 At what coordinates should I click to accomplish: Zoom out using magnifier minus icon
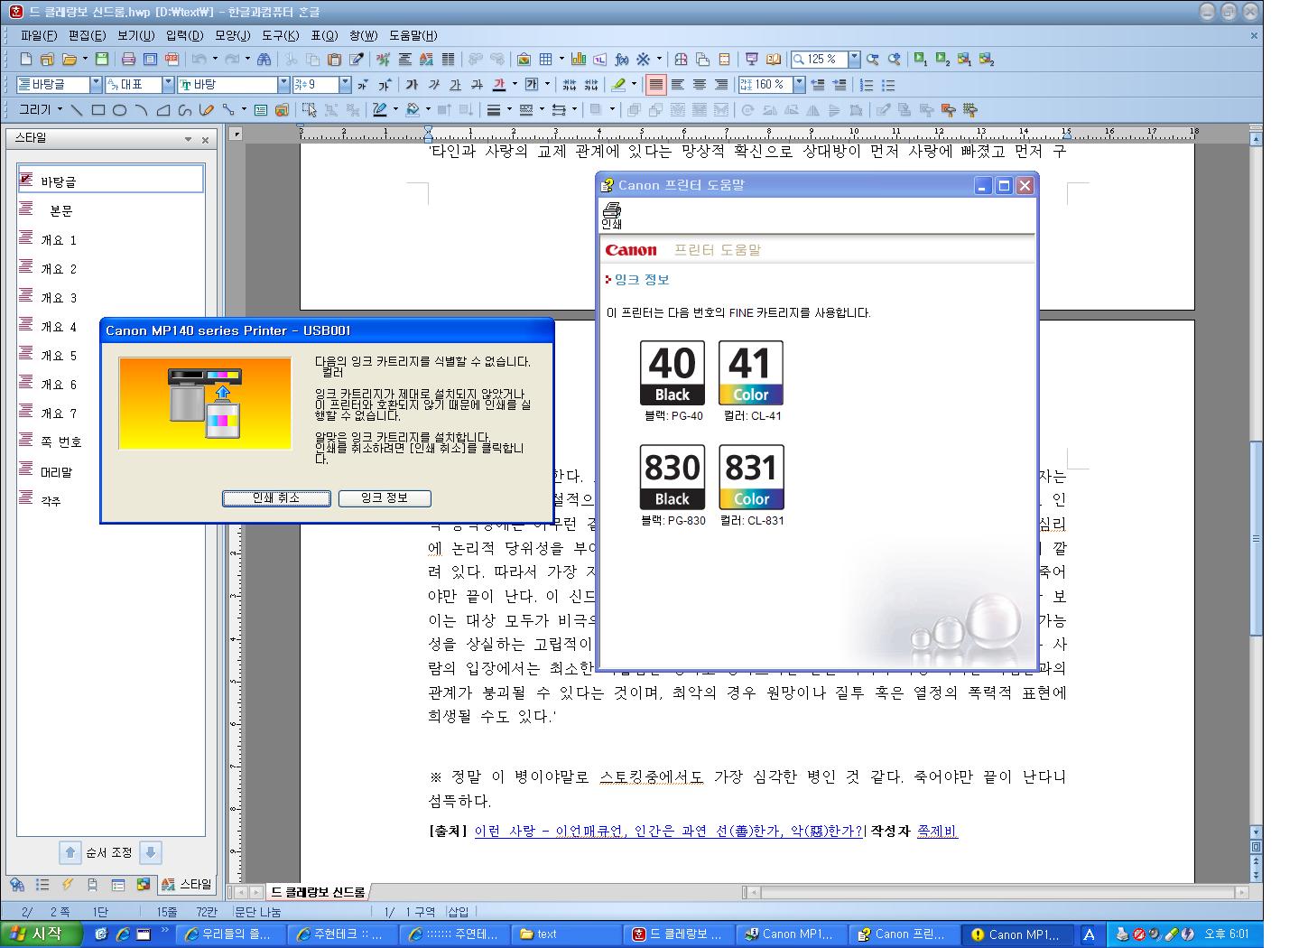click(873, 60)
